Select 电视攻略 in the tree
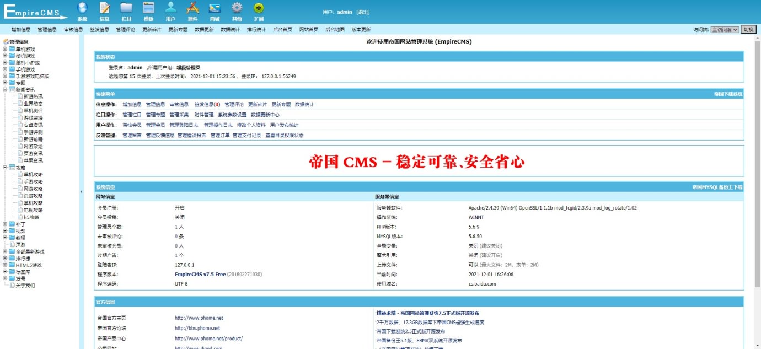The image size is (761, 349). 33,210
